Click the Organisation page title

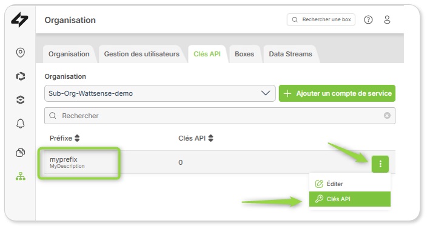70,20
